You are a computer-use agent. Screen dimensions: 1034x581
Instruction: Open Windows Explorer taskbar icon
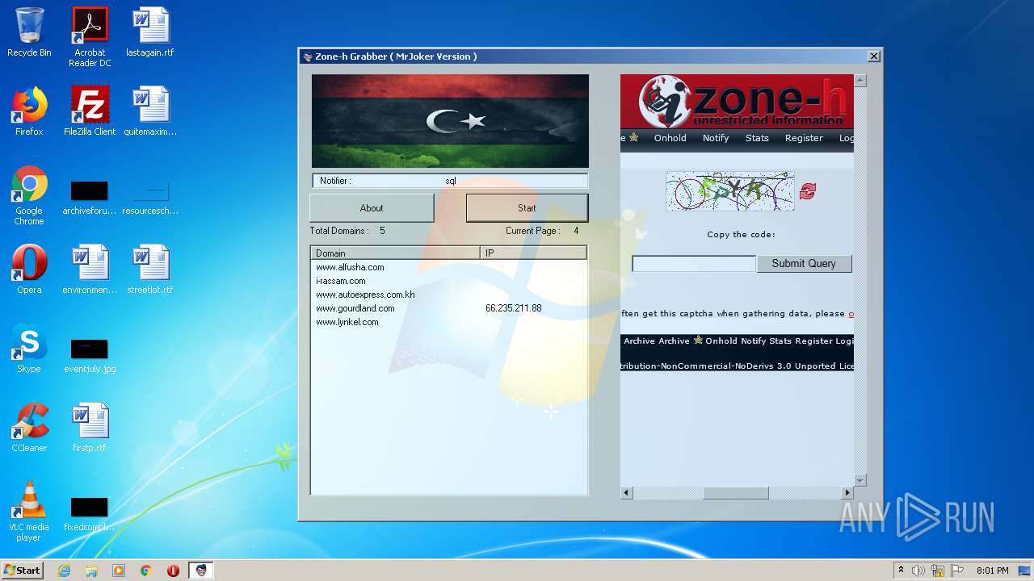click(91, 571)
